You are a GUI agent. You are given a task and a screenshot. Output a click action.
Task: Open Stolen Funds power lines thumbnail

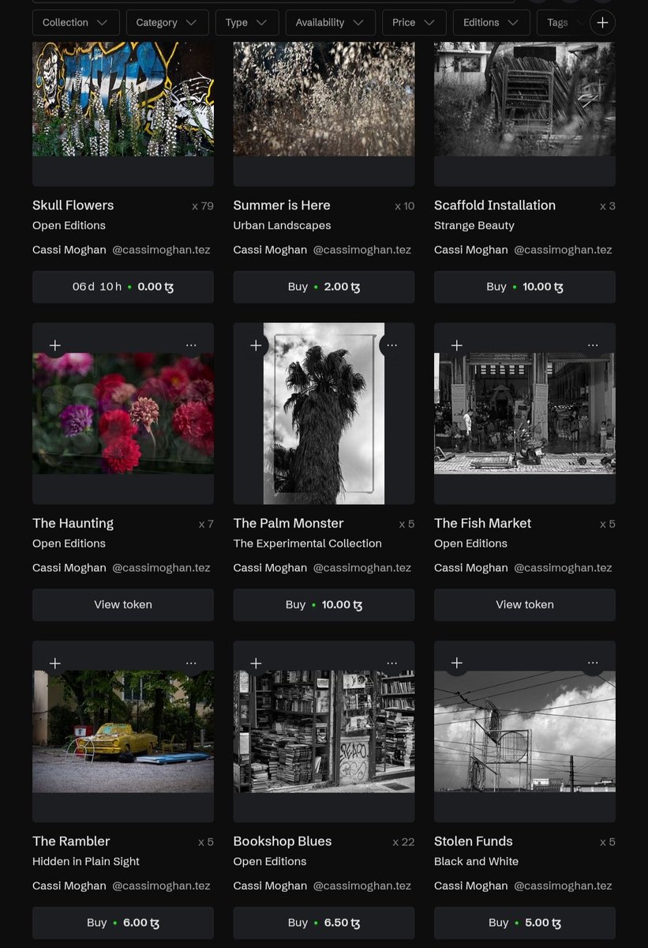[525, 732]
